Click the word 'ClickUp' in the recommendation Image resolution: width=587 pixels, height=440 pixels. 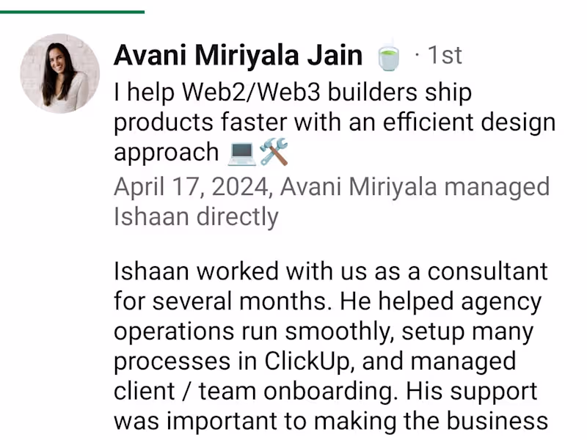[x=307, y=361]
